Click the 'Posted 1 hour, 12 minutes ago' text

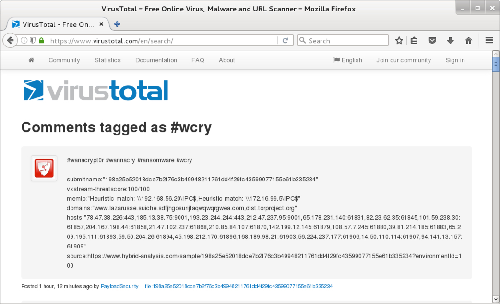click(x=57, y=286)
